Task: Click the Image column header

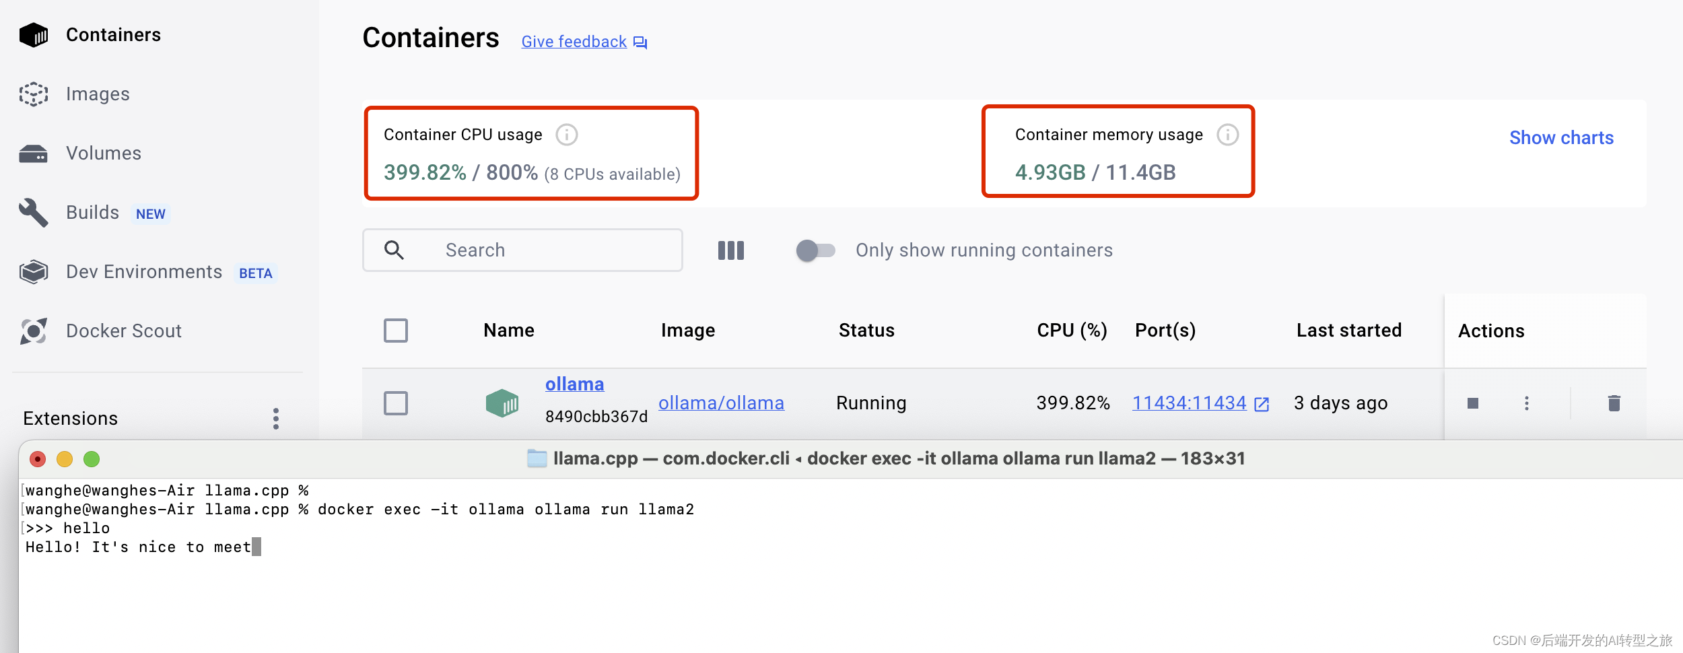Action: coord(688,331)
